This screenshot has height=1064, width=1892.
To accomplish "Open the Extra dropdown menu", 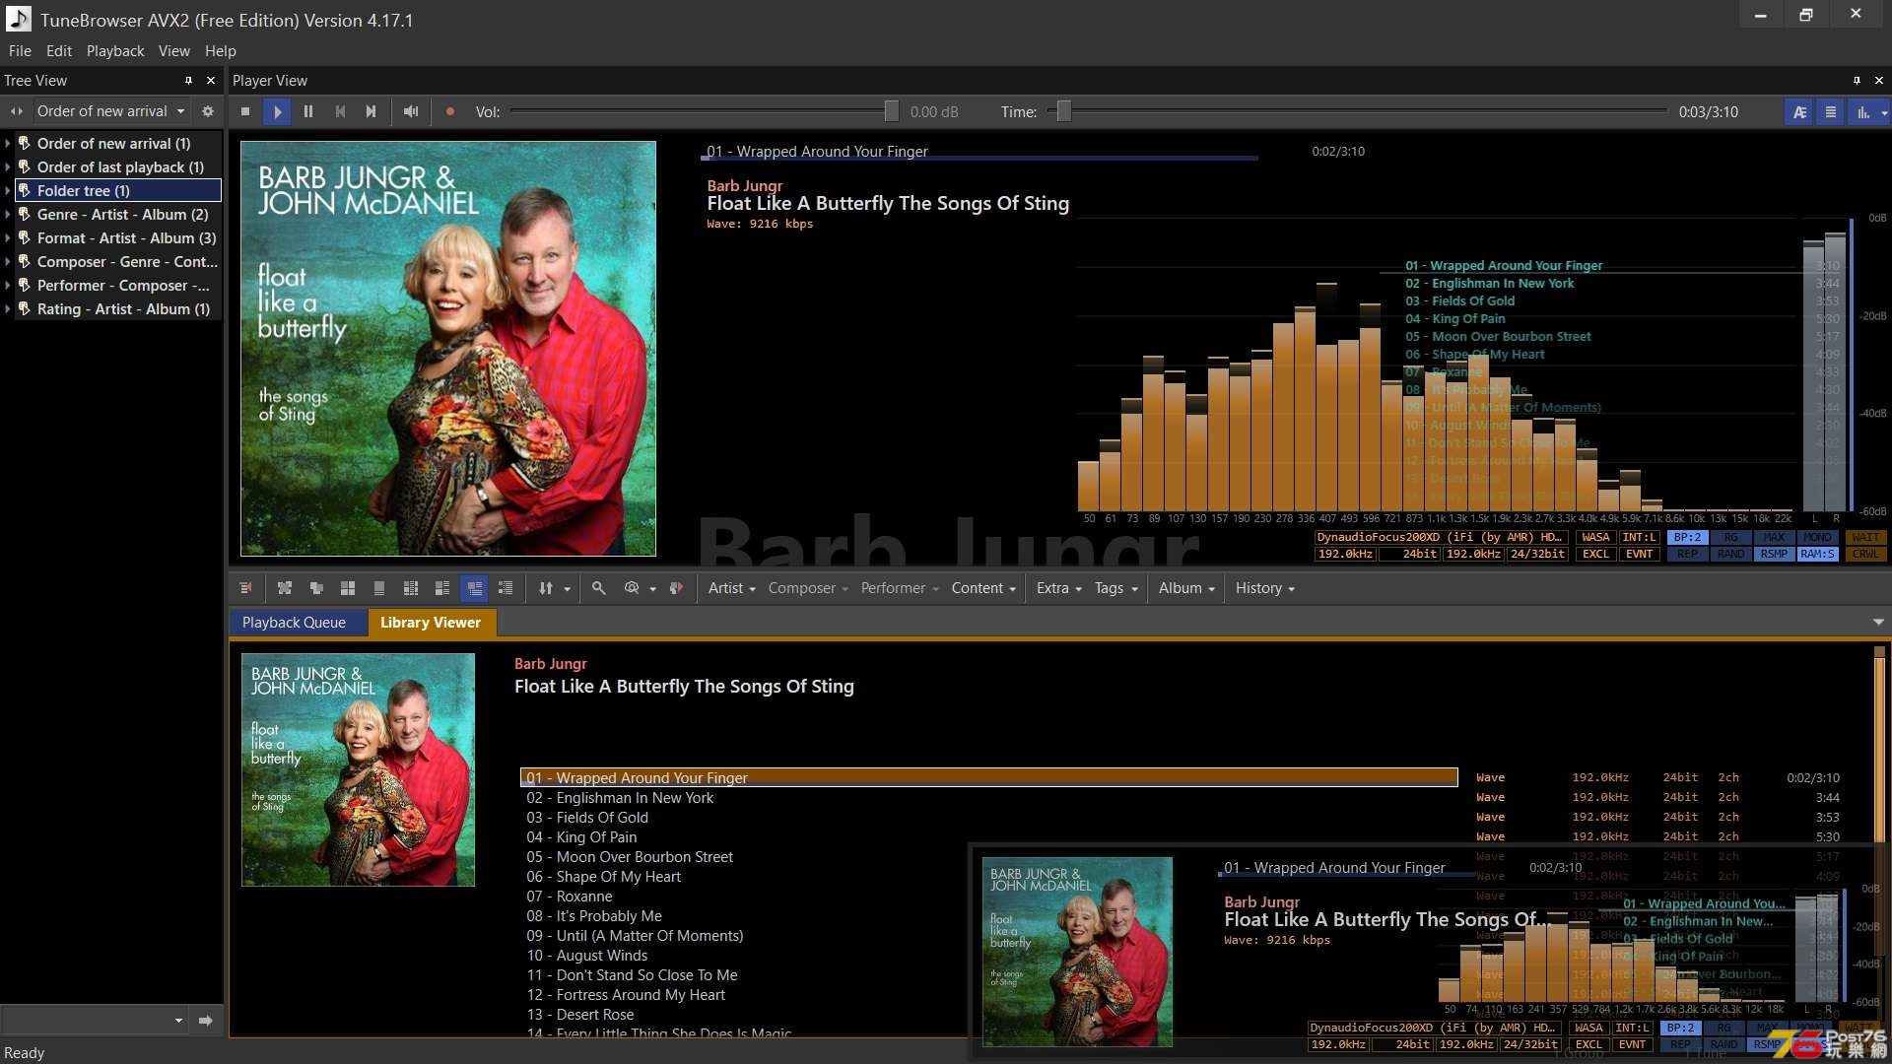I will click(x=1058, y=588).
